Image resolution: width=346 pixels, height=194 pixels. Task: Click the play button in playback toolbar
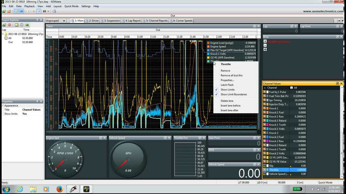click(x=28, y=11)
